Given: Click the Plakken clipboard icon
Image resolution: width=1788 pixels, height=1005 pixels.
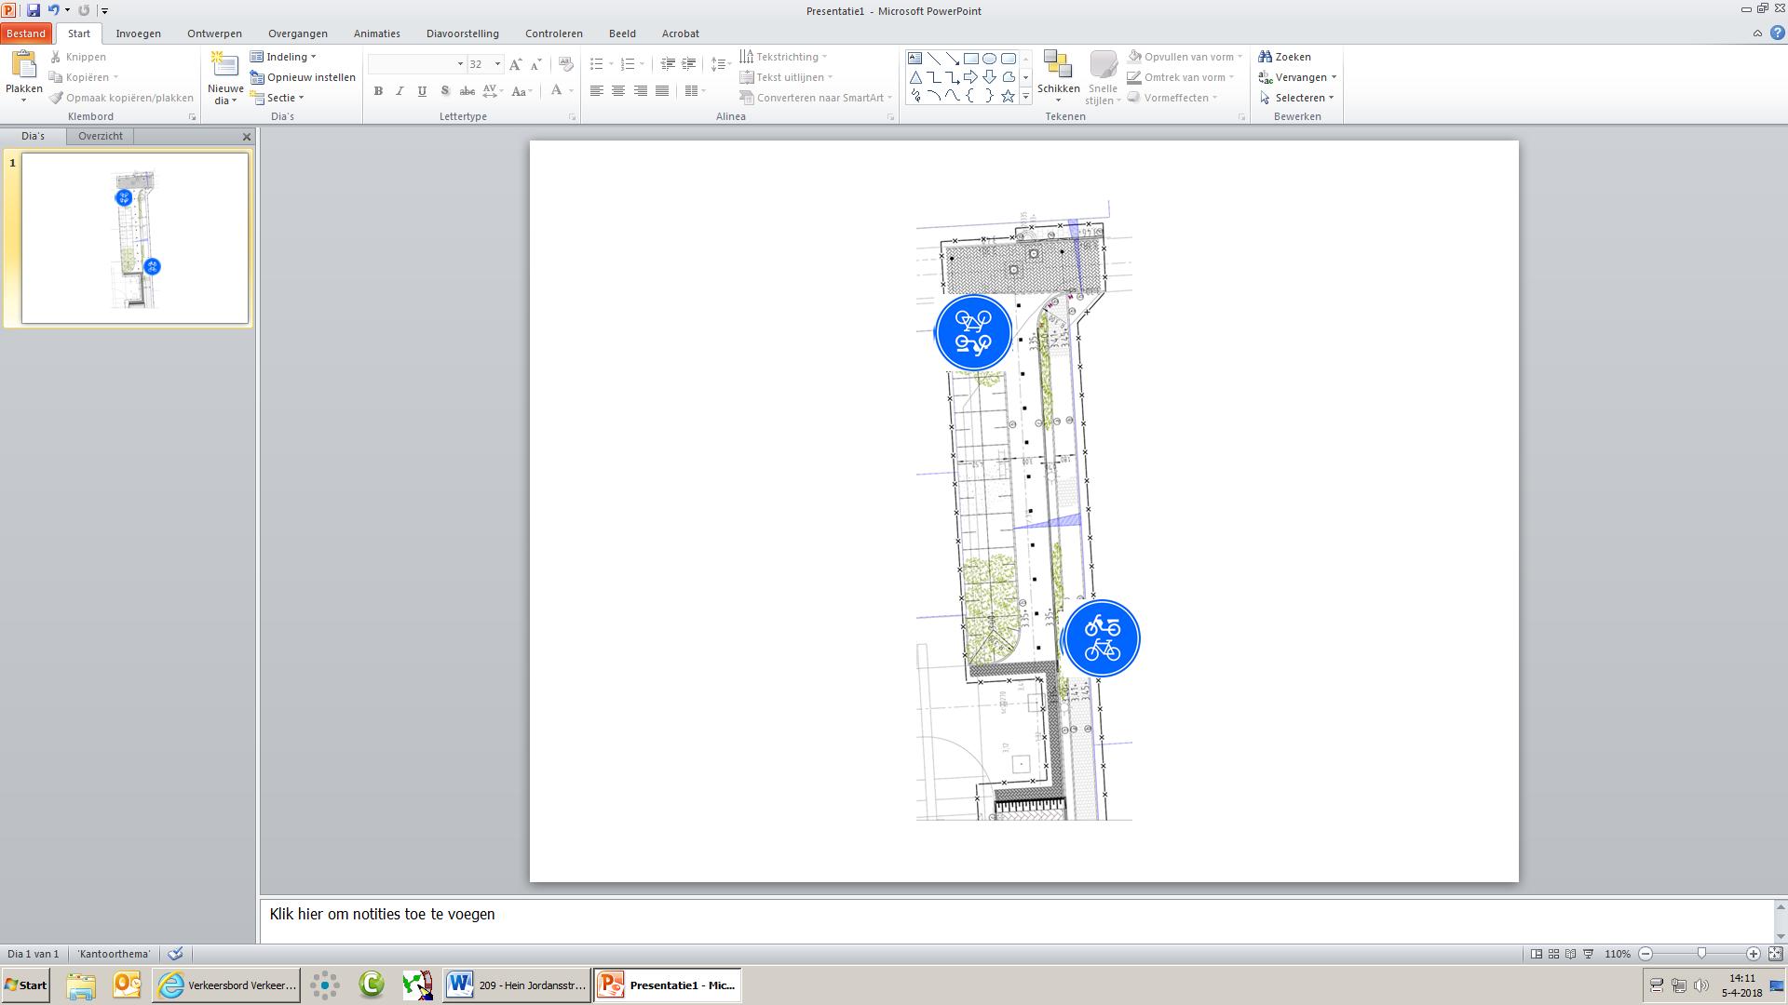Looking at the screenshot, I should [x=23, y=64].
